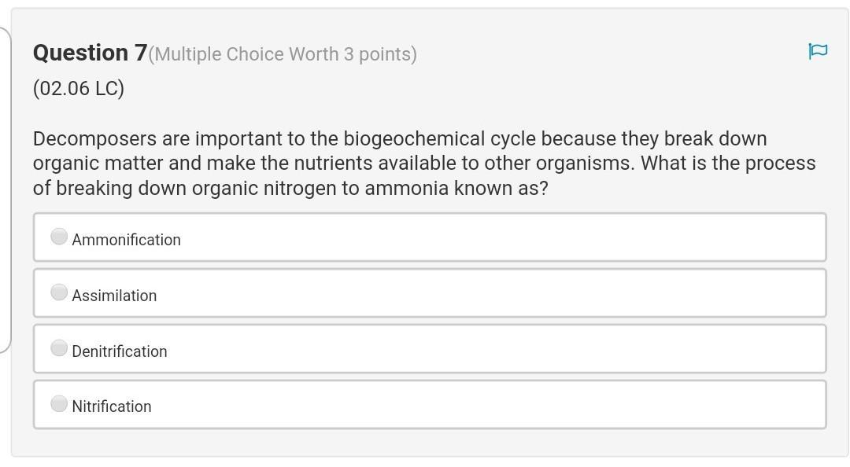This screenshot has width=850, height=467.
Task: Click the Denitrification answer label text
Action: click(x=120, y=351)
